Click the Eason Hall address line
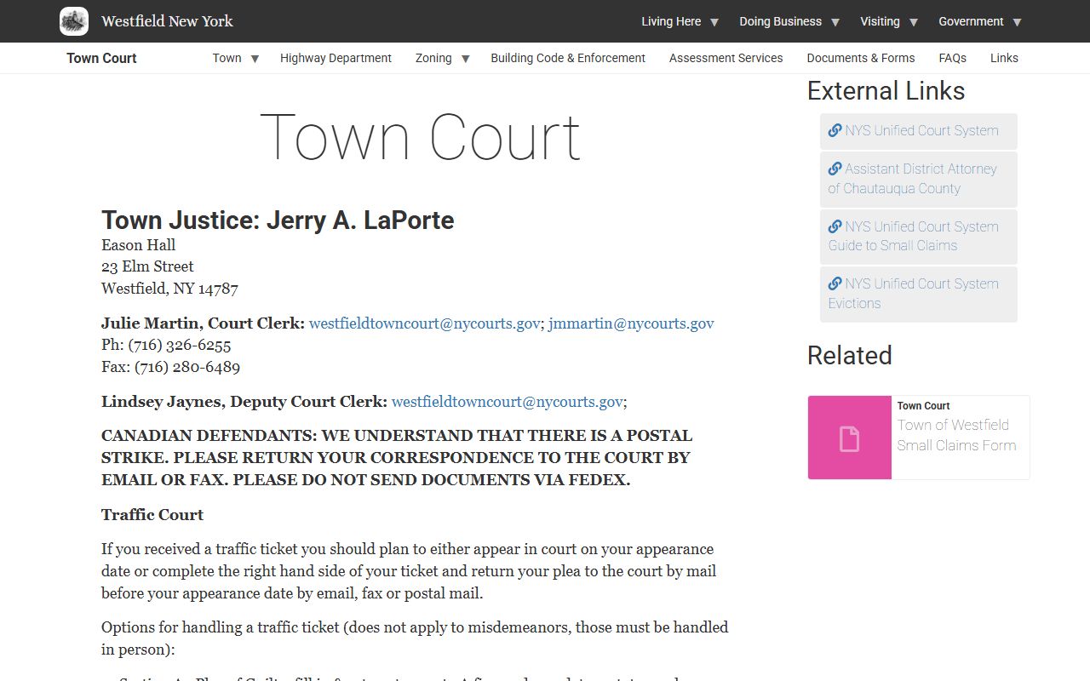 point(138,245)
